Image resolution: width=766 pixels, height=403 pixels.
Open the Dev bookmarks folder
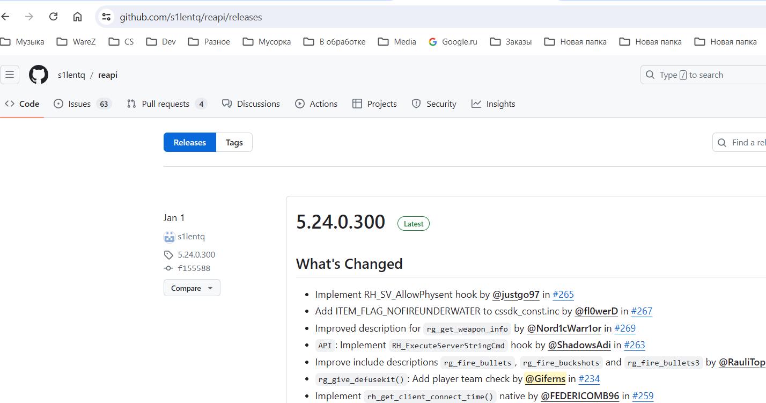coord(161,41)
